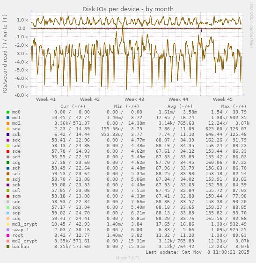Click the sdl legend label

tap(16, 191)
